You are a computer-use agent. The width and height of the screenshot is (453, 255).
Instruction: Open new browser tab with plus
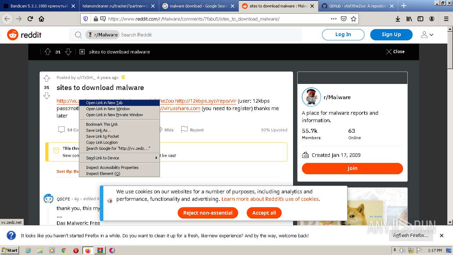click(x=404, y=6)
